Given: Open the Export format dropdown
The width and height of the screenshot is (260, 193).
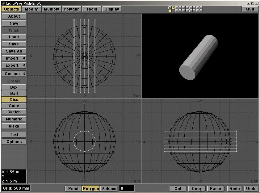Looking at the screenshot, I should pos(14,65).
